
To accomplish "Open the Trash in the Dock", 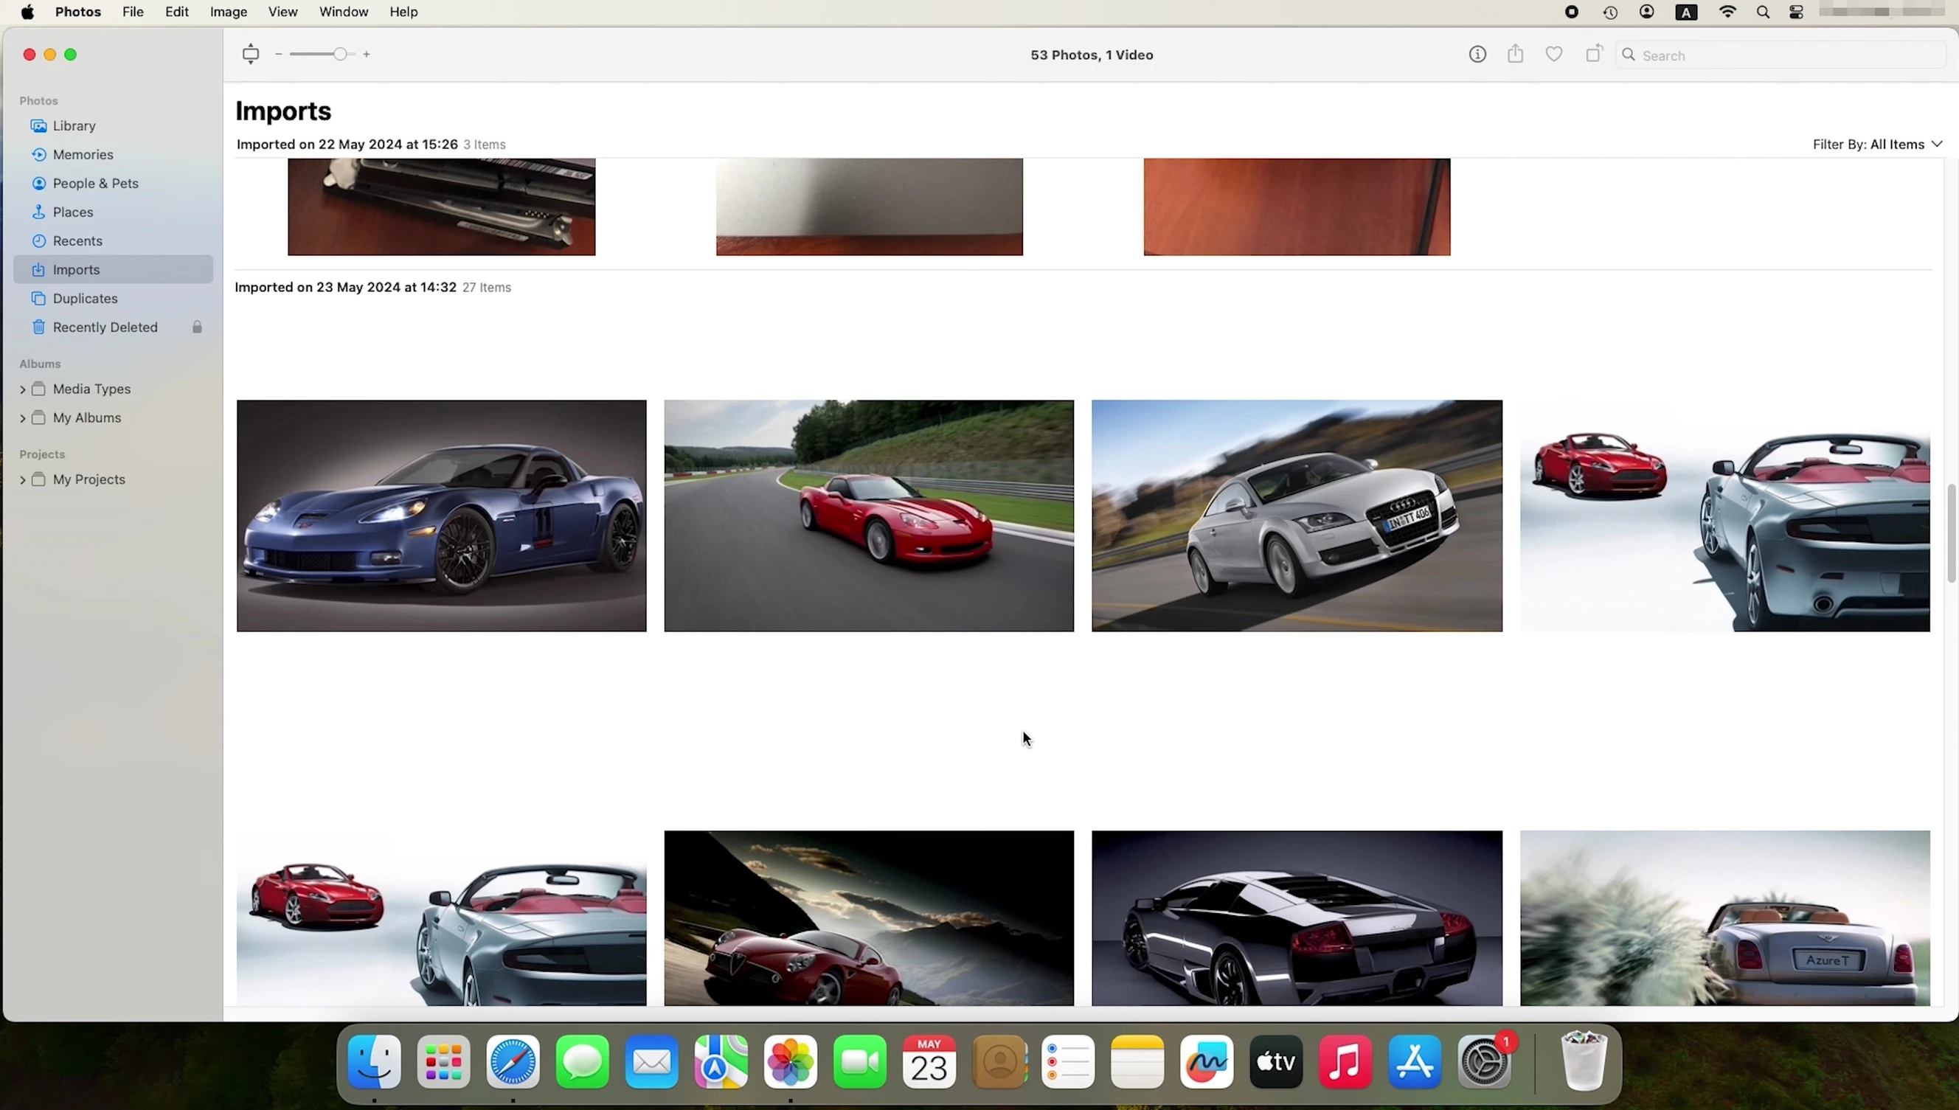I will pyautogui.click(x=1584, y=1061).
